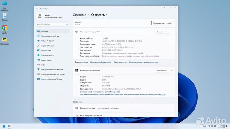
Task: Open Конфиденциальность и защита section
Action: tap(53, 74)
